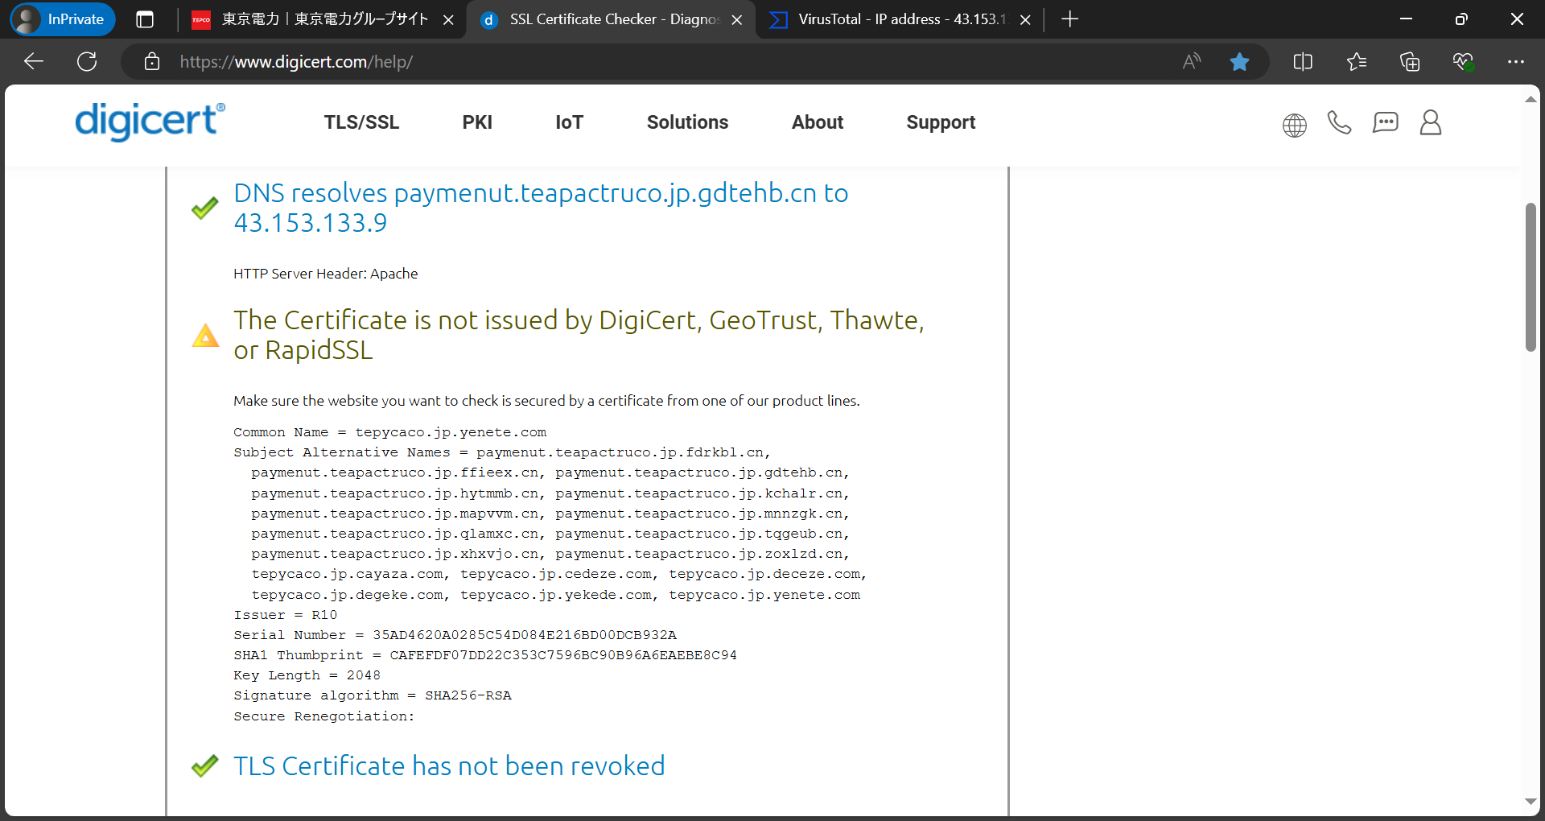
Task: Click the DigiCert logo
Action: [x=150, y=122]
